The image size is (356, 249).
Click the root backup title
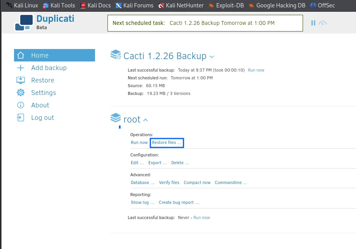[x=132, y=119]
